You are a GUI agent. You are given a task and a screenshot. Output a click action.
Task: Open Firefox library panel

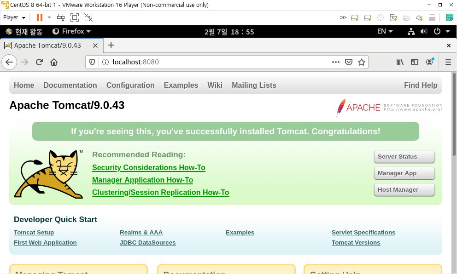(400, 62)
